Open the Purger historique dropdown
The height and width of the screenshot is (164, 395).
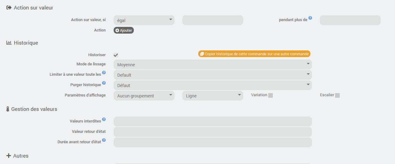(x=213, y=85)
